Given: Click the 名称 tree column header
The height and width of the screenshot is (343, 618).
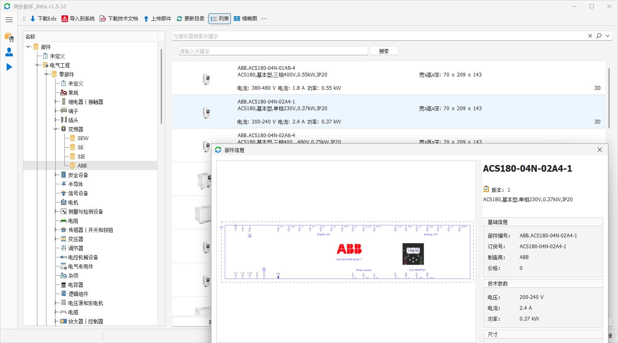Looking at the screenshot, I should coord(90,37).
